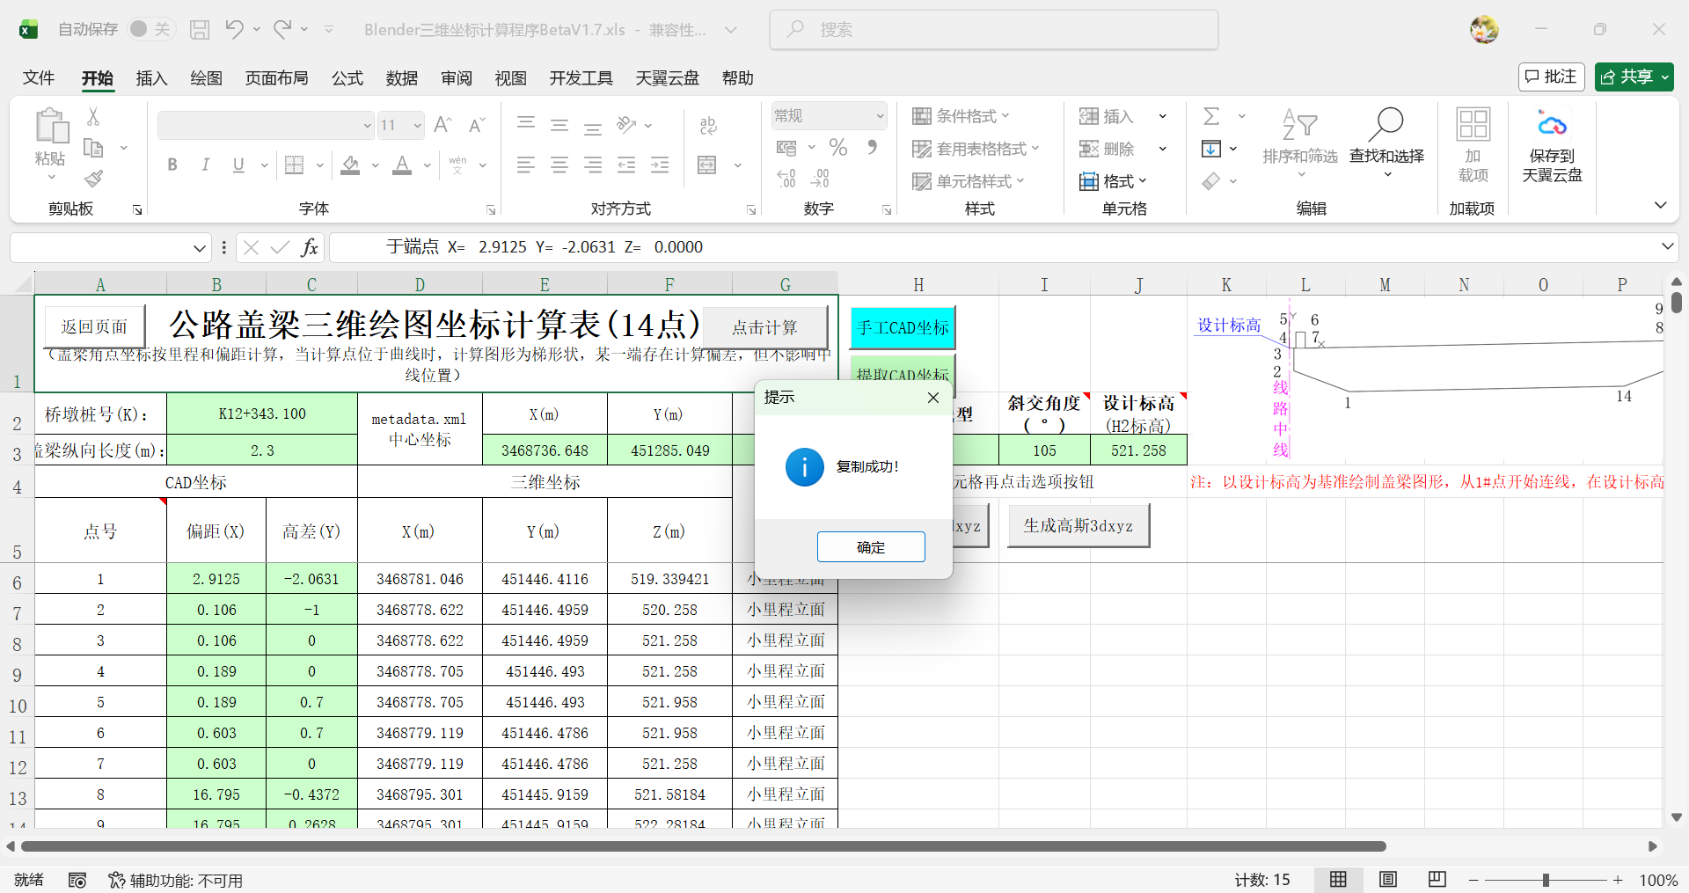The width and height of the screenshot is (1689, 893).
Task: Click the AutoSum sigma icon
Action: click(1211, 116)
